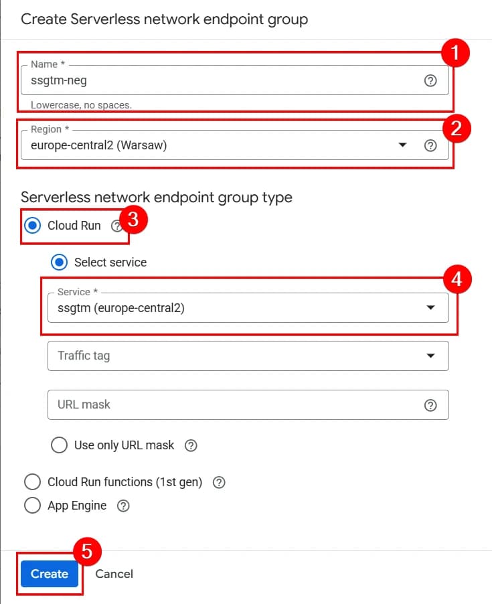Click the URL mask input field
The image size is (492, 604).
tap(201, 404)
